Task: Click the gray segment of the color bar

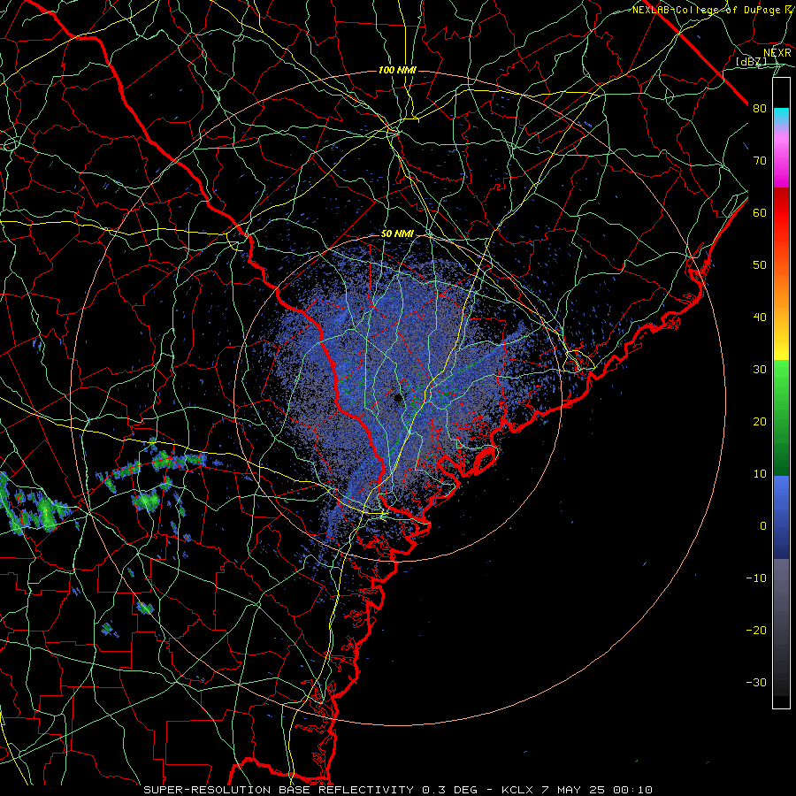Action: pos(781,627)
